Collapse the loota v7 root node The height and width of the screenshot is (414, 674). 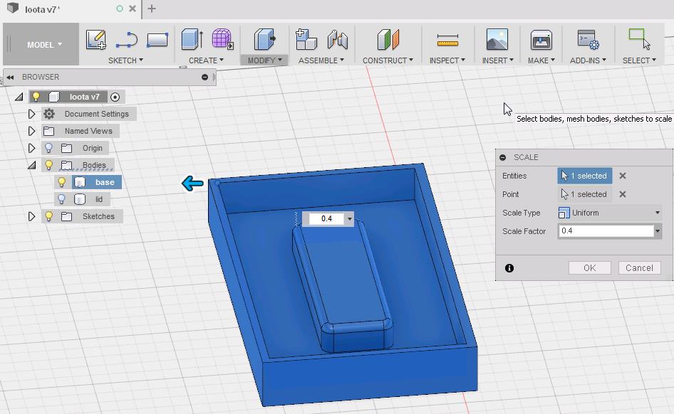click(x=19, y=97)
